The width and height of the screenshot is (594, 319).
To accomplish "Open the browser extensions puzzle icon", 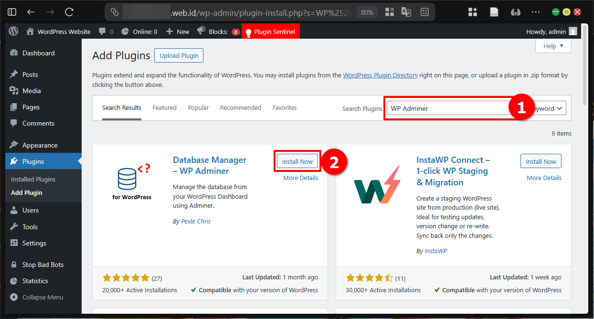I will point(472,12).
